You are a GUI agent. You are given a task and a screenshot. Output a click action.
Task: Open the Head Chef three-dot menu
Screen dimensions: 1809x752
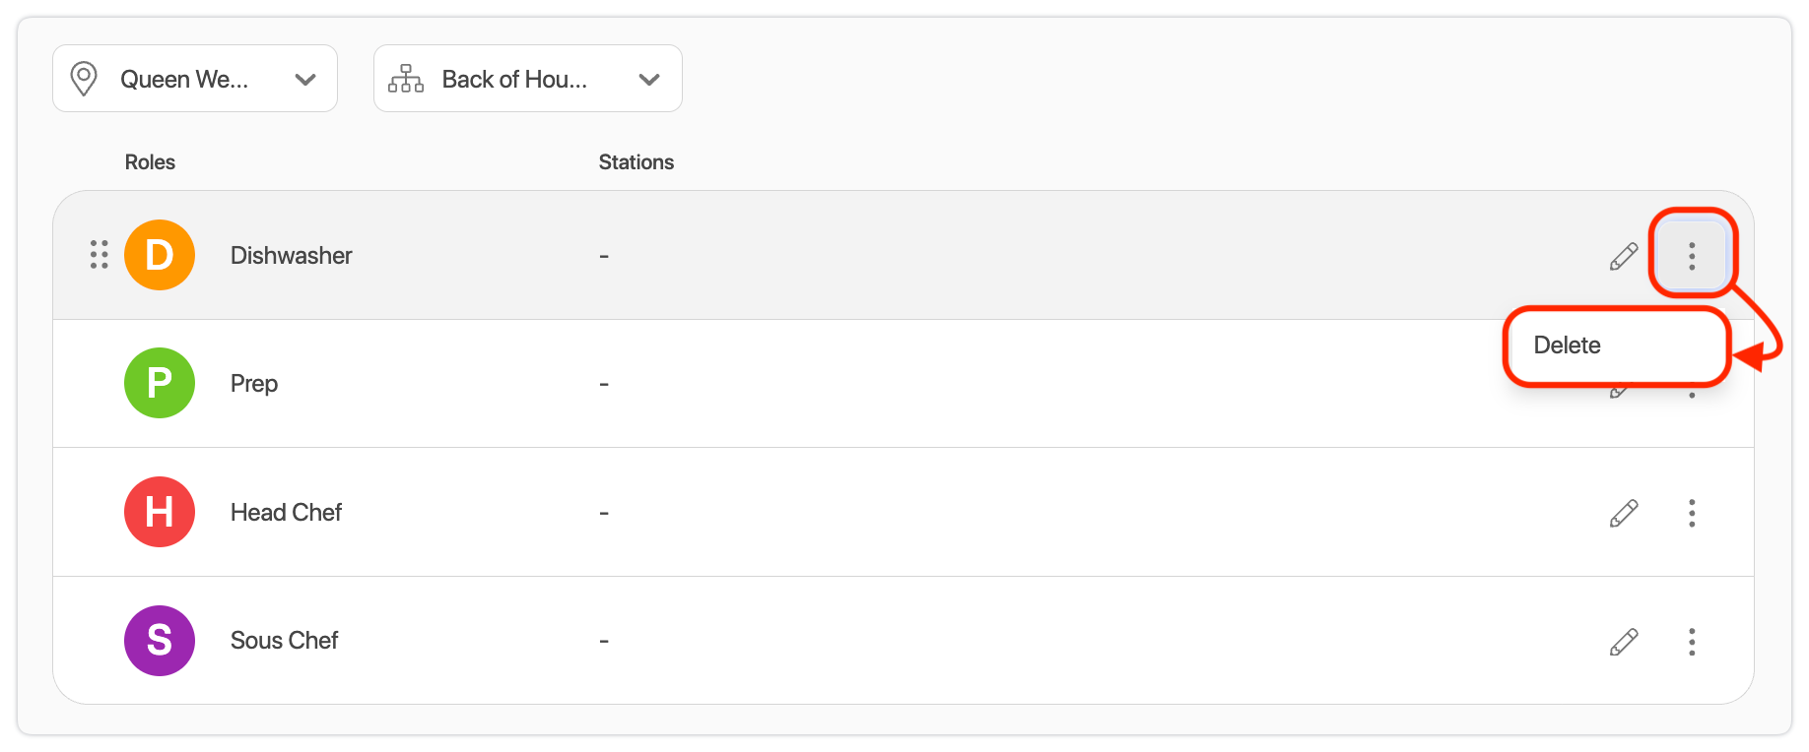tap(1691, 513)
